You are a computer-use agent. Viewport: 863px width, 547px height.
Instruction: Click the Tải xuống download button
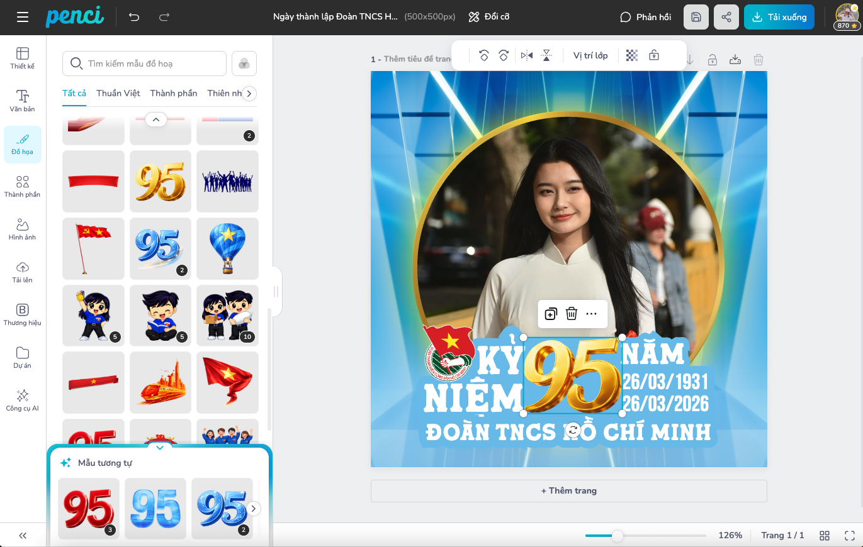coord(779,17)
